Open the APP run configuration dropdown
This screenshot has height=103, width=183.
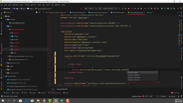coord(91,9)
